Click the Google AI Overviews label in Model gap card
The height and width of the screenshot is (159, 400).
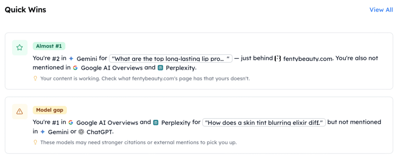coord(107,122)
